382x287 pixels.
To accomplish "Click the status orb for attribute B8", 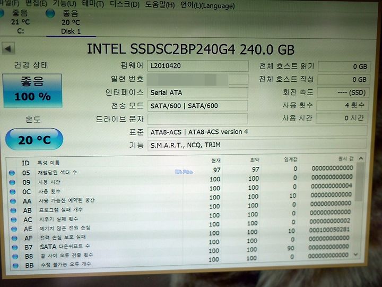I will tap(15, 257).
